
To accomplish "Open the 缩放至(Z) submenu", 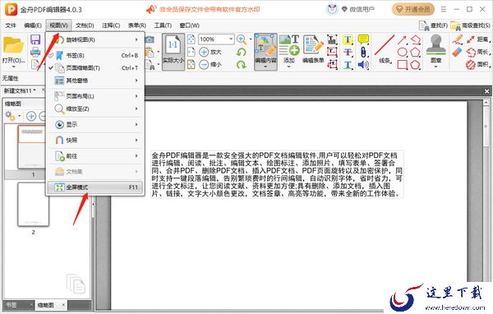I will pos(95,109).
